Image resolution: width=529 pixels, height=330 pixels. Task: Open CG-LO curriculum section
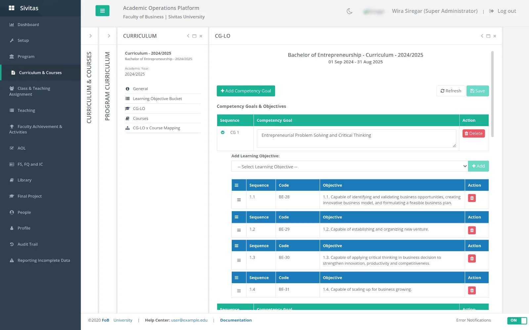pyautogui.click(x=163, y=109)
